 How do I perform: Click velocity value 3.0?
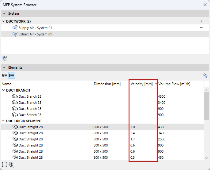pyautogui.click(x=133, y=127)
